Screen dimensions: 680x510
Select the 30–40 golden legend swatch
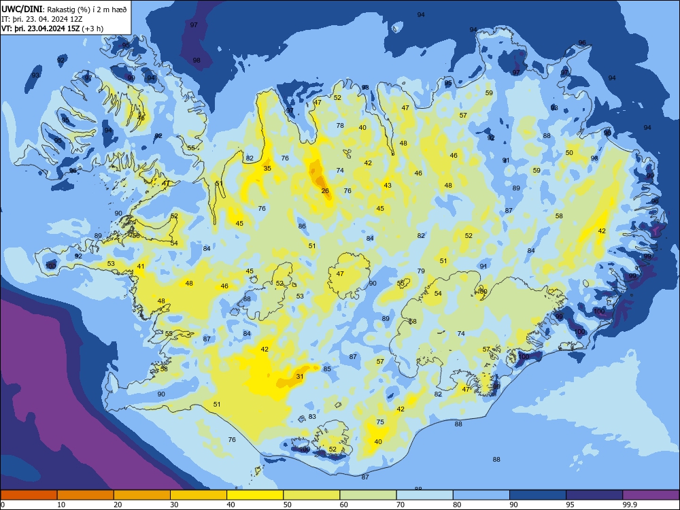199,495
